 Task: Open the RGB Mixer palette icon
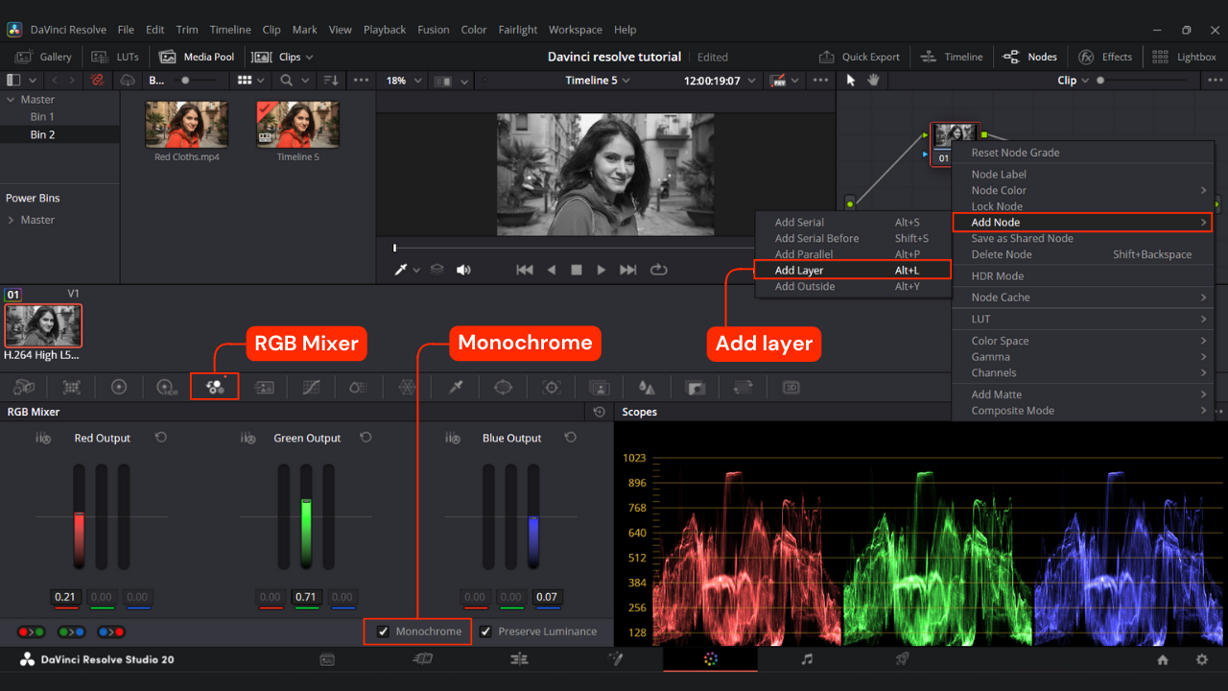point(215,387)
